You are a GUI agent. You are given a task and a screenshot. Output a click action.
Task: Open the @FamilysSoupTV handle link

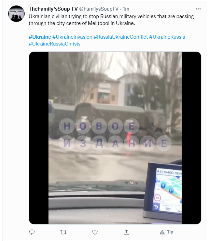[x=99, y=9]
